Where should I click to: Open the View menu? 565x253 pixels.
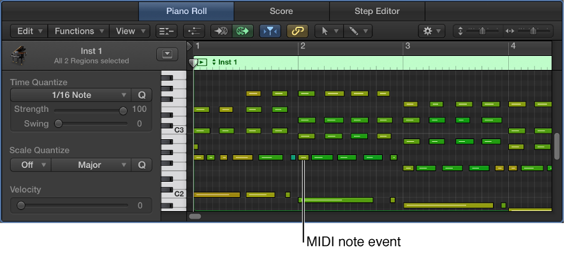pyautogui.click(x=129, y=31)
